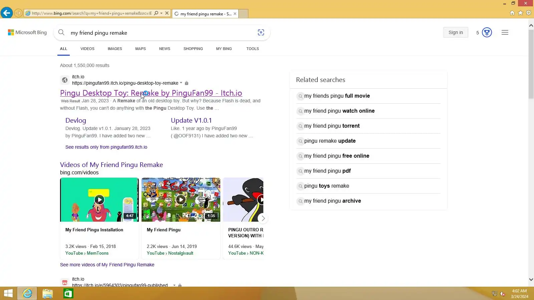Click the page scrollbar down arrow
This screenshot has width=534, height=300.
pyautogui.click(x=531, y=280)
